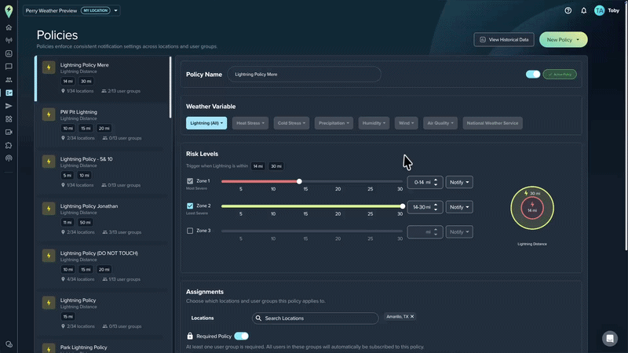Viewport: 628px width, 353px height.
Task: Click the 30 mi trigger chip
Action: [276, 166]
